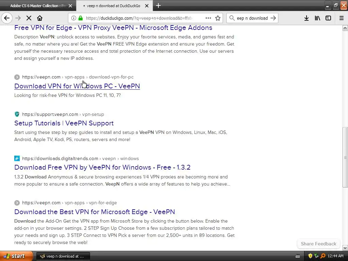The height and width of the screenshot is (261, 348).
Task: Click the yellow security shield tray icon
Action: [310, 256]
